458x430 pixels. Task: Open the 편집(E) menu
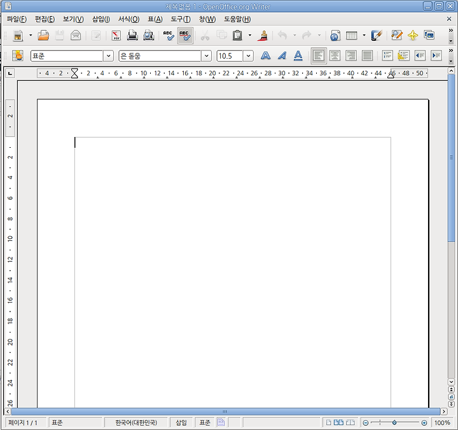(45, 19)
